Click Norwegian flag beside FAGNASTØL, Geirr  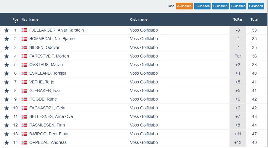point(24,108)
